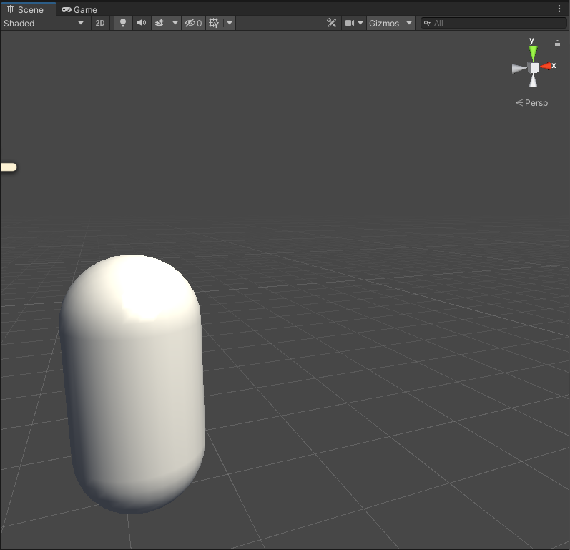This screenshot has height=550, width=570.
Task: Toggle 2D view mode
Action: [100, 24]
